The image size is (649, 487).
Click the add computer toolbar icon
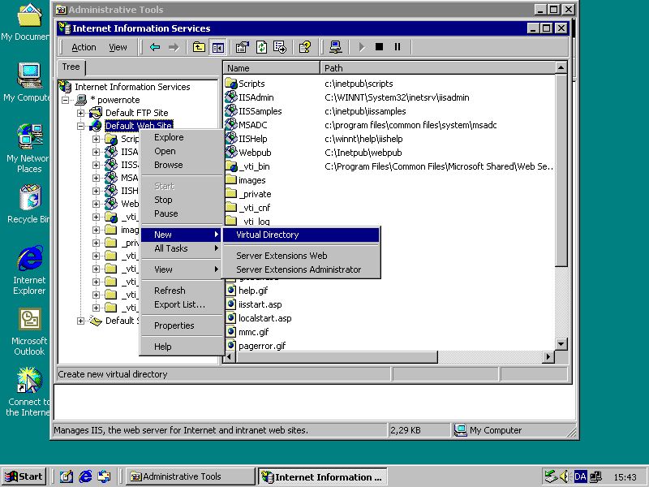point(335,47)
